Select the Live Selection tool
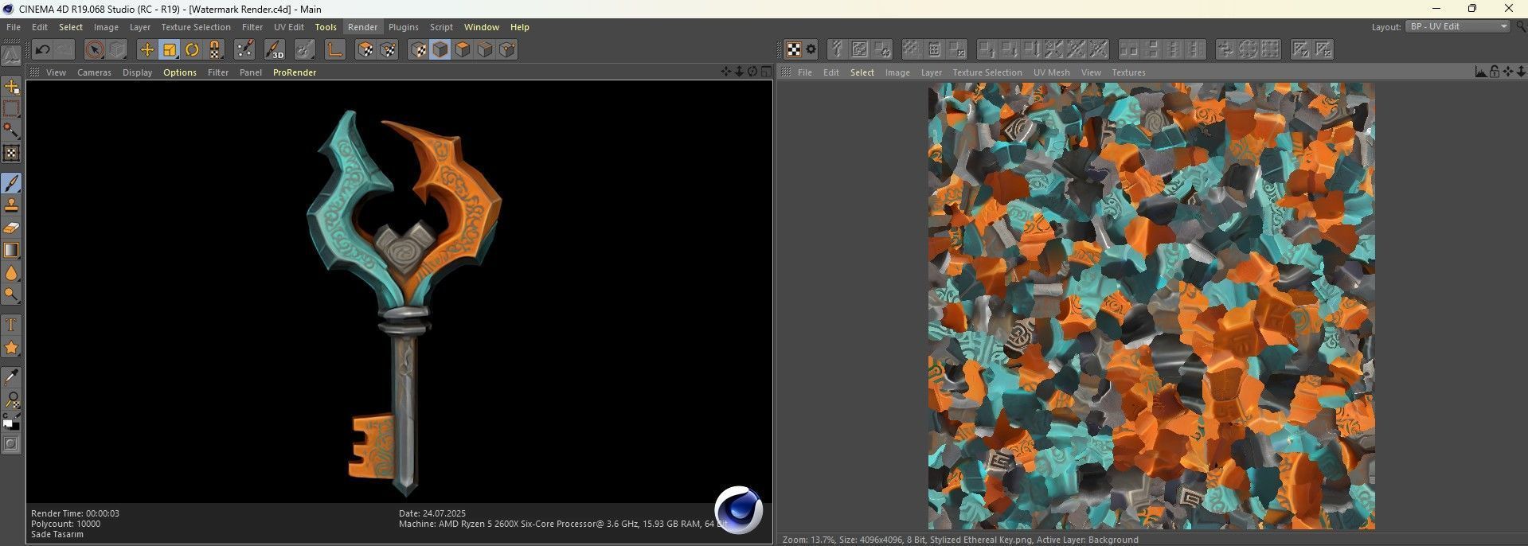Viewport: 1528px width, 546px height. [94, 50]
